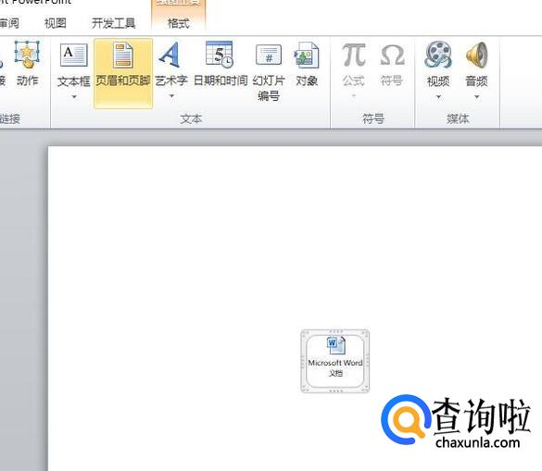The image size is (542, 471).
Task: Expand the Audio dropdown arrow
Action: click(476, 97)
